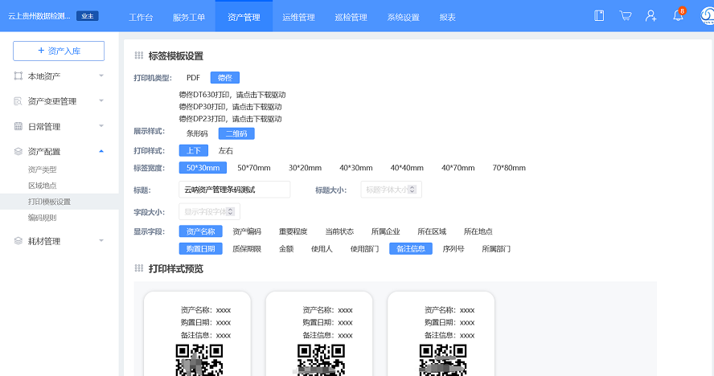Open the 字段大小 font size dropdown
The image size is (714, 376).
click(x=209, y=212)
